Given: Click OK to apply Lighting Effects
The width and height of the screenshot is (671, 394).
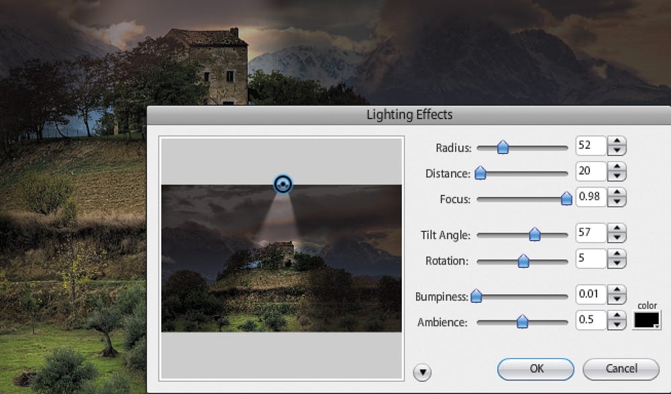Looking at the screenshot, I should (535, 369).
